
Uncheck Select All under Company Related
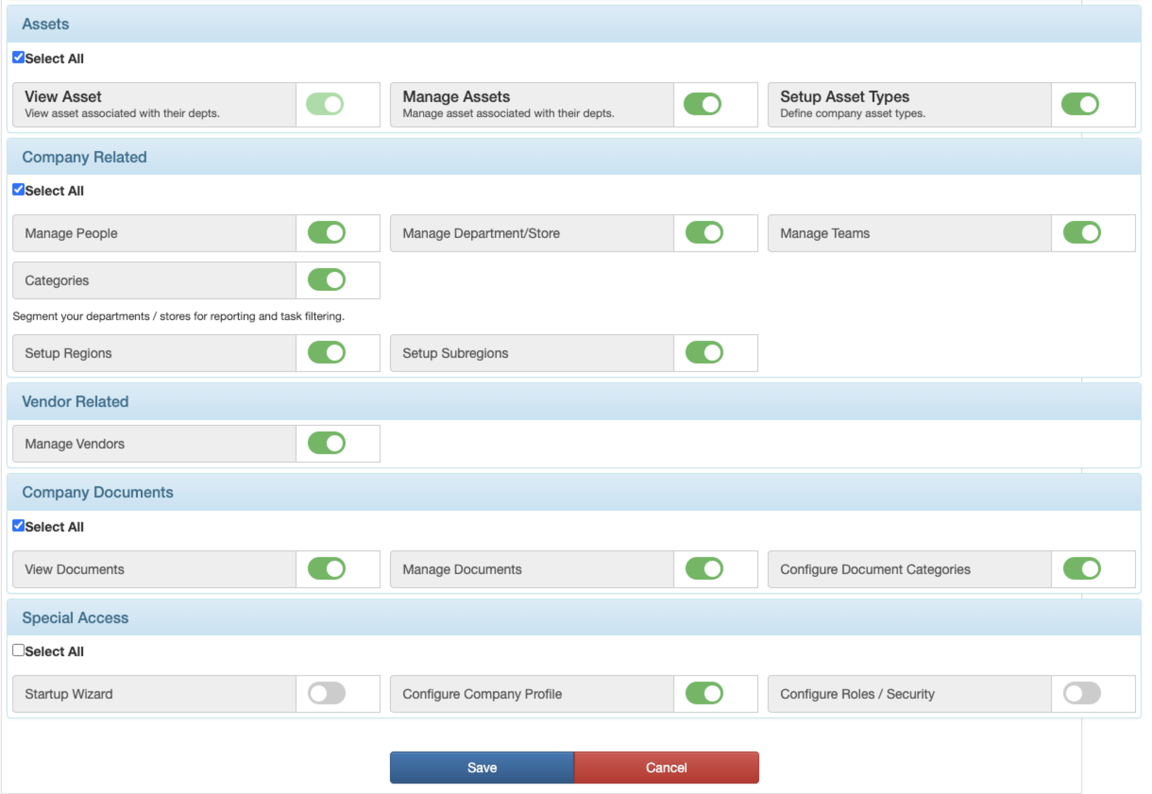[x=18, y=190]
